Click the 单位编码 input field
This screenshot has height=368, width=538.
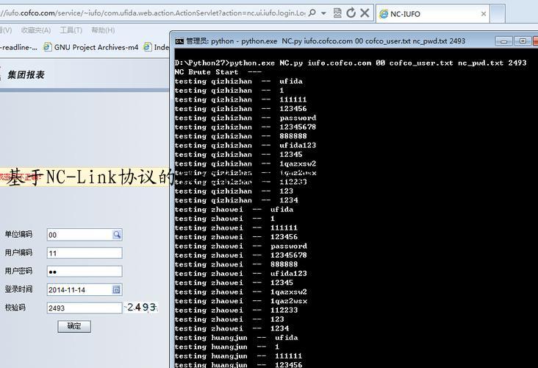[x=85, y=235]
